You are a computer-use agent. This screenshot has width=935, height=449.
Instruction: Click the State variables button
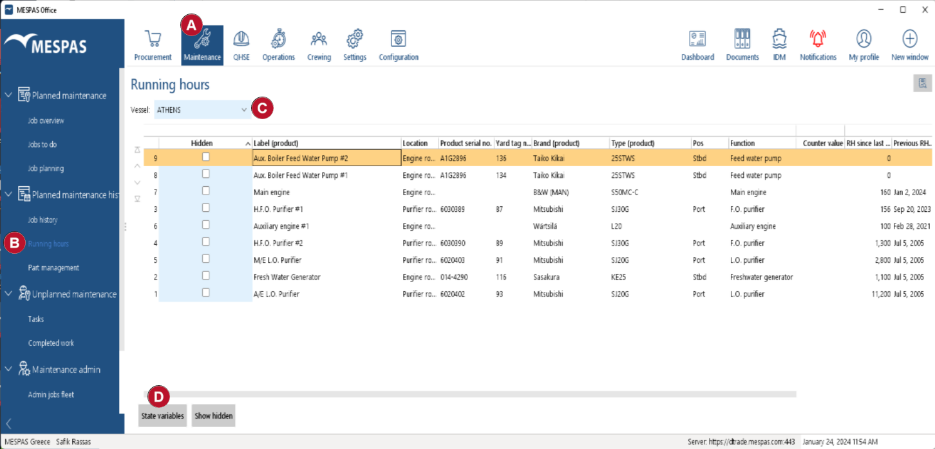click(163, 416)
